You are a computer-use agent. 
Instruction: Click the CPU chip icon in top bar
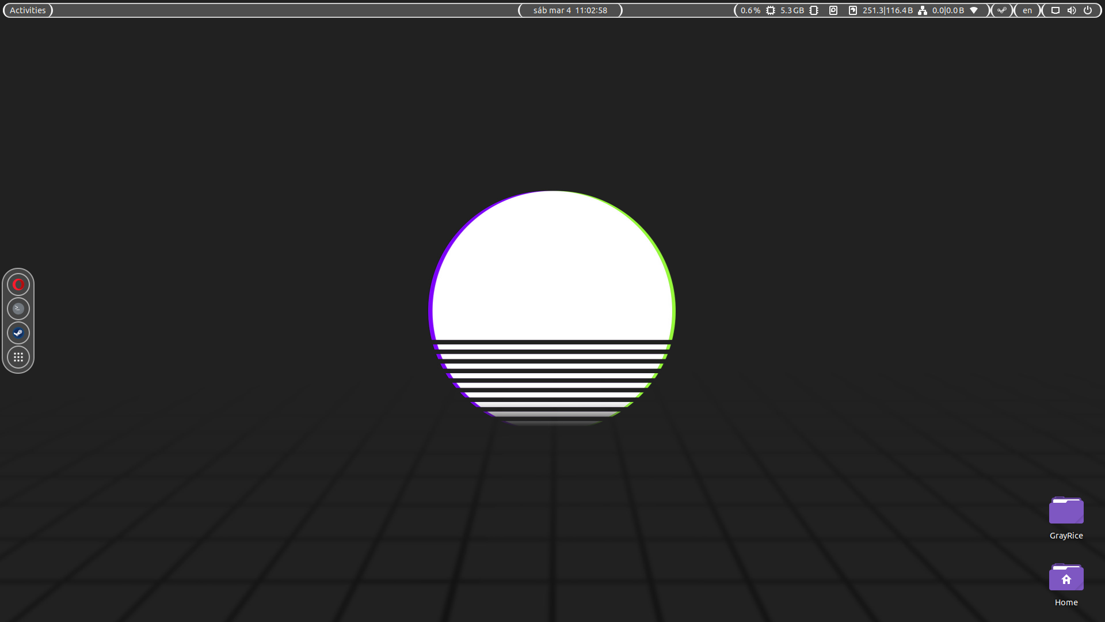(x=771, y=10)
